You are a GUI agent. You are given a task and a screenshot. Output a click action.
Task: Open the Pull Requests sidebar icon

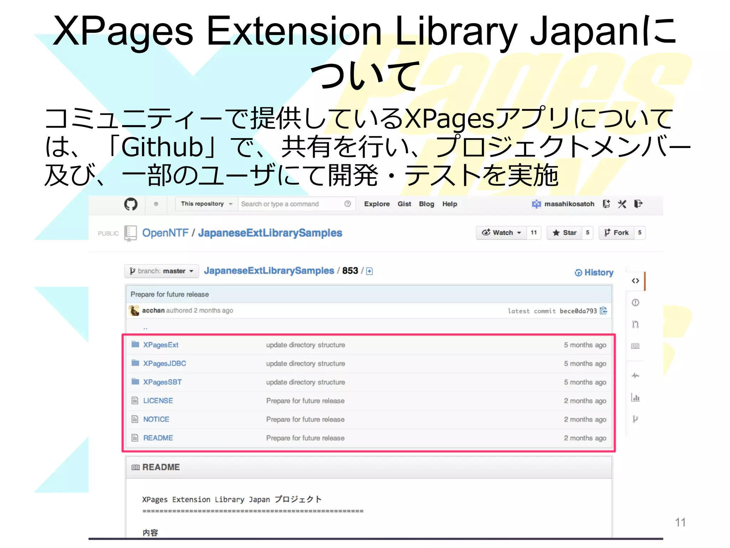[635, 324]
